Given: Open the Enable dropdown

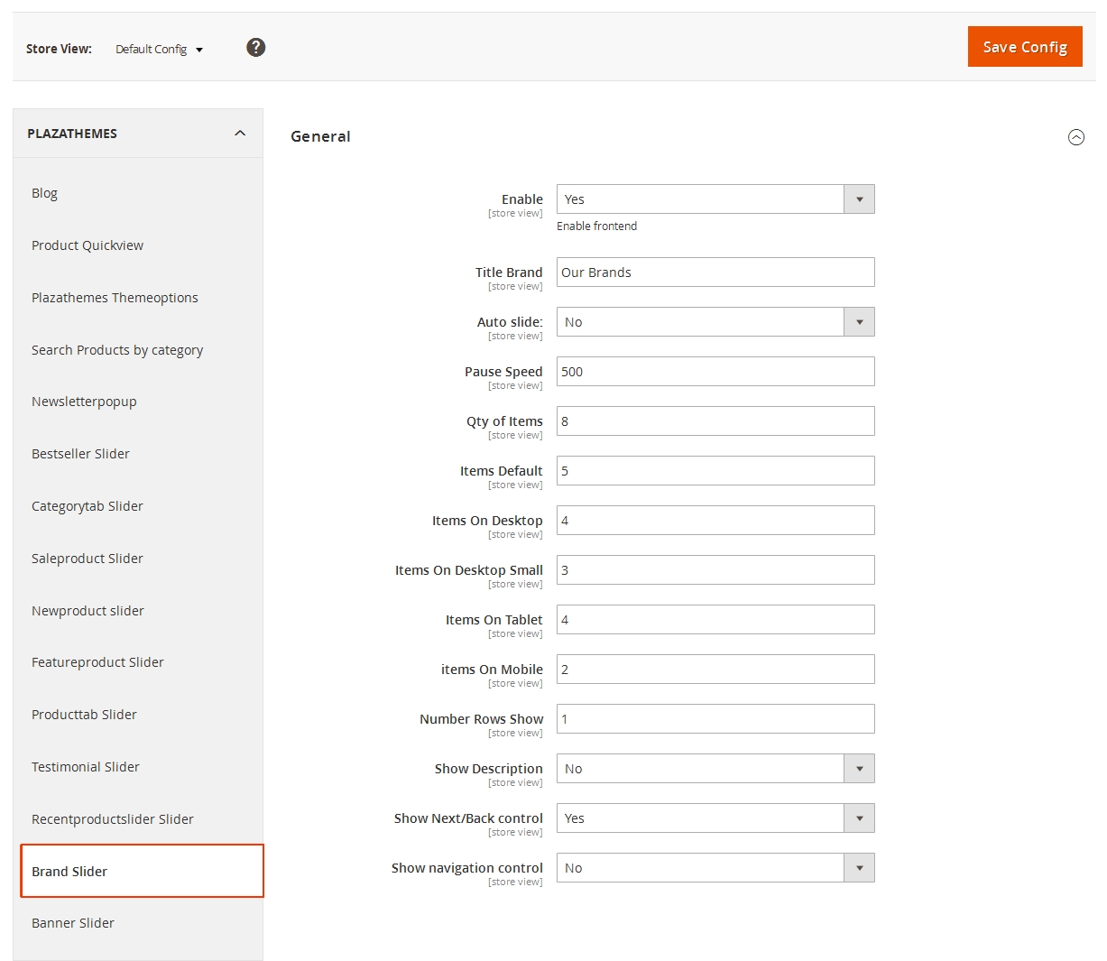Looking at the screenshot, I should point(715,199).
